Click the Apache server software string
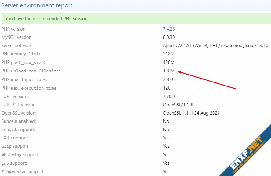This screenshot has height=176, width=271. coord(215,46)
